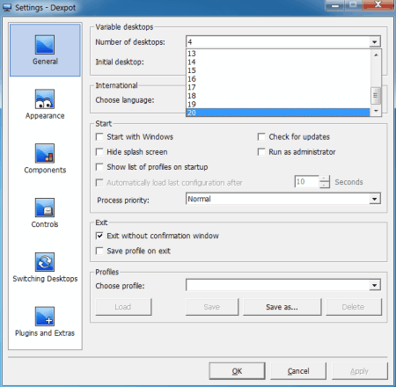Screen dimensions: 396x387
Task: Enable Run as administrator
Action: [261, 152]
